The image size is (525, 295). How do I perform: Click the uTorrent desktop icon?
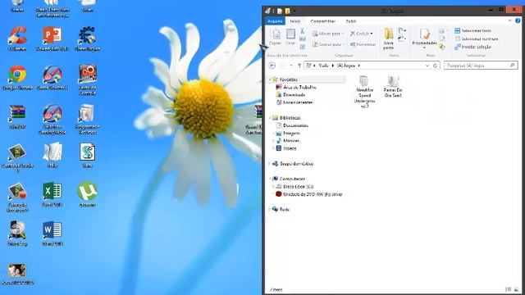88,195
